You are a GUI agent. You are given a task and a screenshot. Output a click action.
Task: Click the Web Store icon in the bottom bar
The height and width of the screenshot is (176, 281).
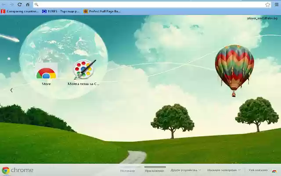tap(274, 171)
